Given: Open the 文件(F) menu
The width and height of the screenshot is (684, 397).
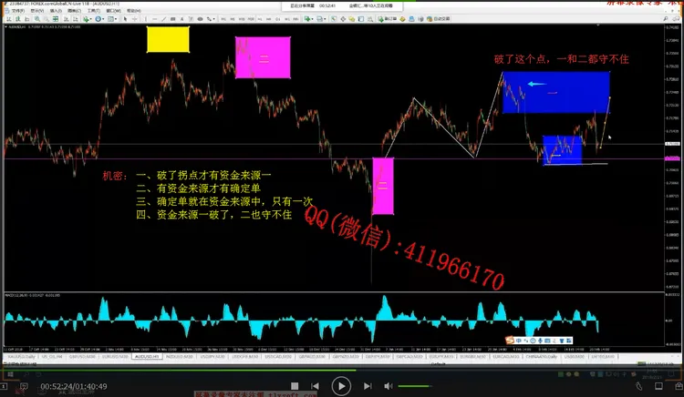Looking at the screenshot, I should 18,11.
